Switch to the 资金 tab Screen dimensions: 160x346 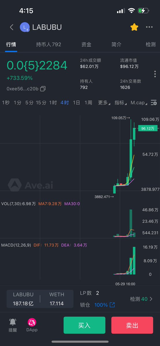tap(86, 44)
